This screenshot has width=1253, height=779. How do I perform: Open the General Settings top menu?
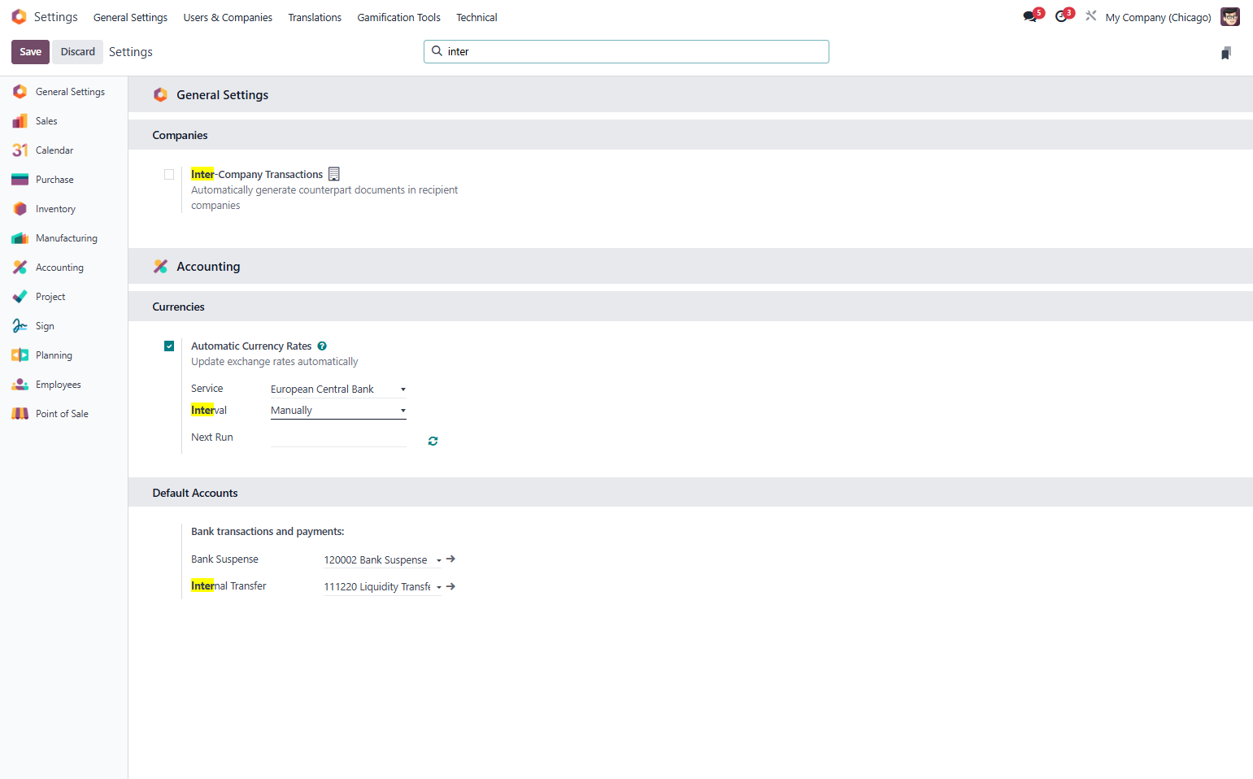coord(130,17)
